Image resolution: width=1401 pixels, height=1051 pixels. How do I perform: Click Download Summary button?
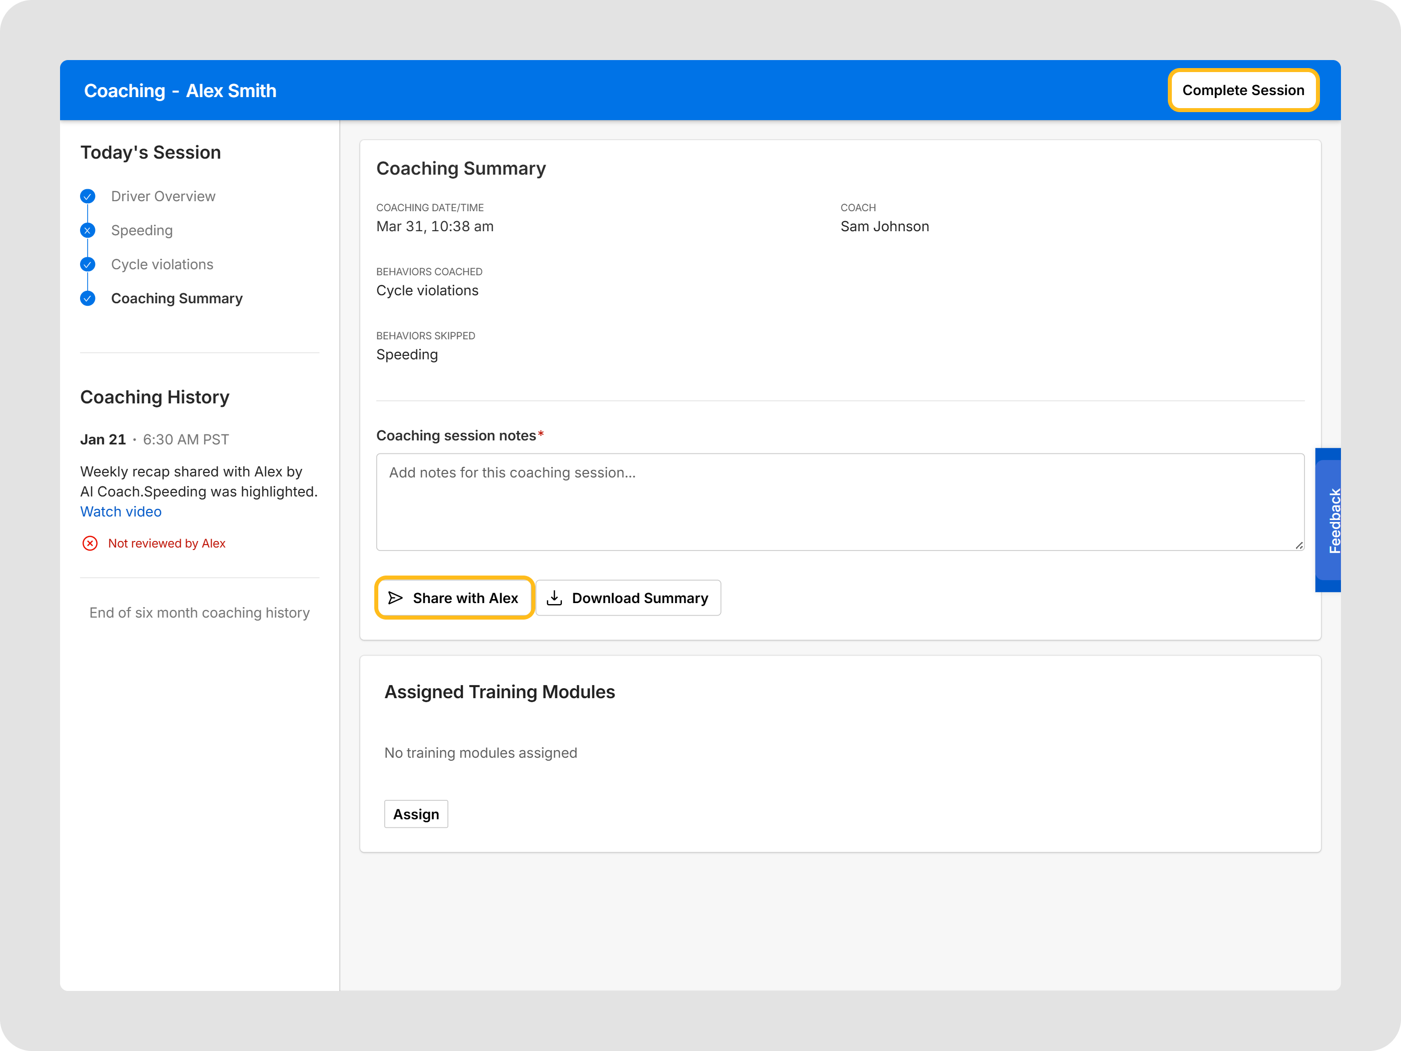(628, 598)
